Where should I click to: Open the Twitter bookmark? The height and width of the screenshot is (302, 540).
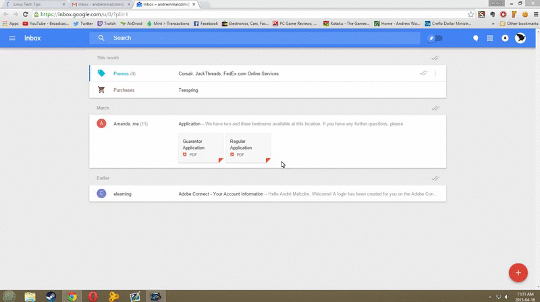(x=83, y=24)
